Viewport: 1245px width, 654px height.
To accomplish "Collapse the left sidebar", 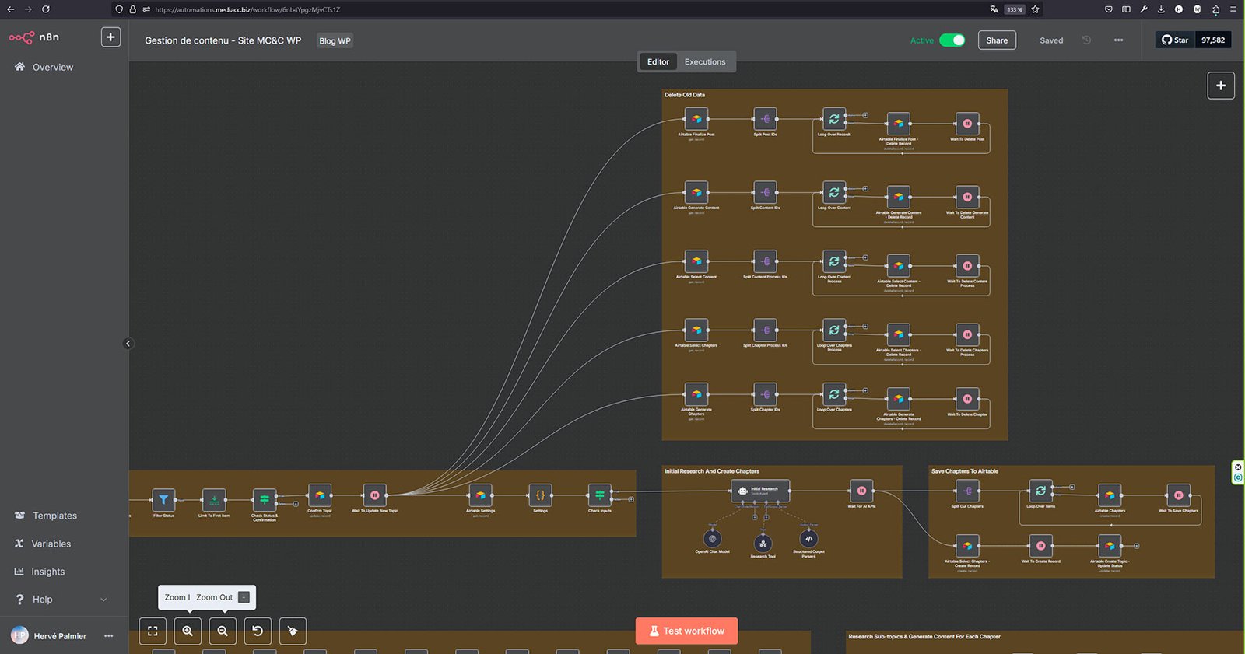I will 128,343.
